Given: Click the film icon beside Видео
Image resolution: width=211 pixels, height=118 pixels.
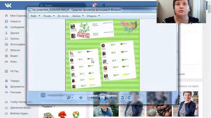Looking at the screenshot, I should pos(6,56).
